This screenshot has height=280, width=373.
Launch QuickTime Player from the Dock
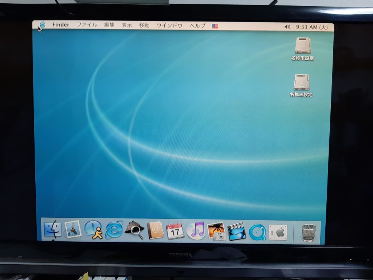(x=257, y=232)
